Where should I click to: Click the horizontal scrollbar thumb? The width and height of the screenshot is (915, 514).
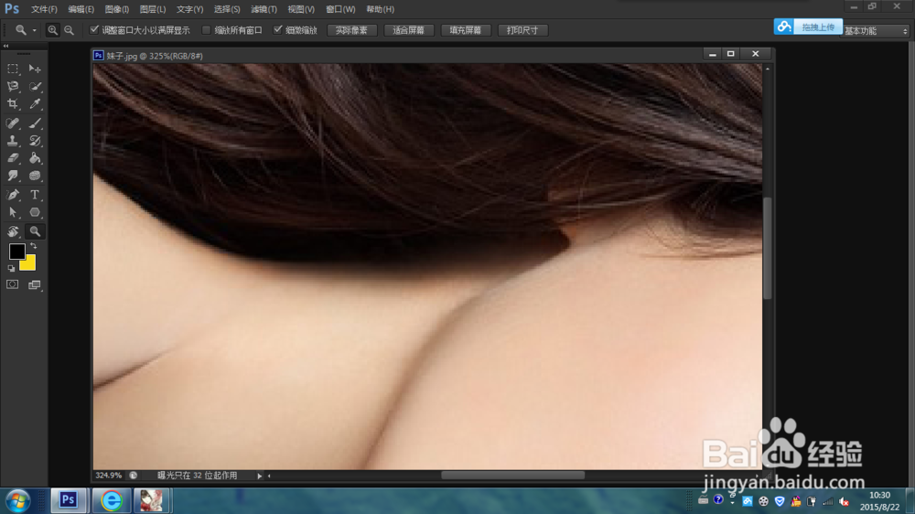pos(513,476)
